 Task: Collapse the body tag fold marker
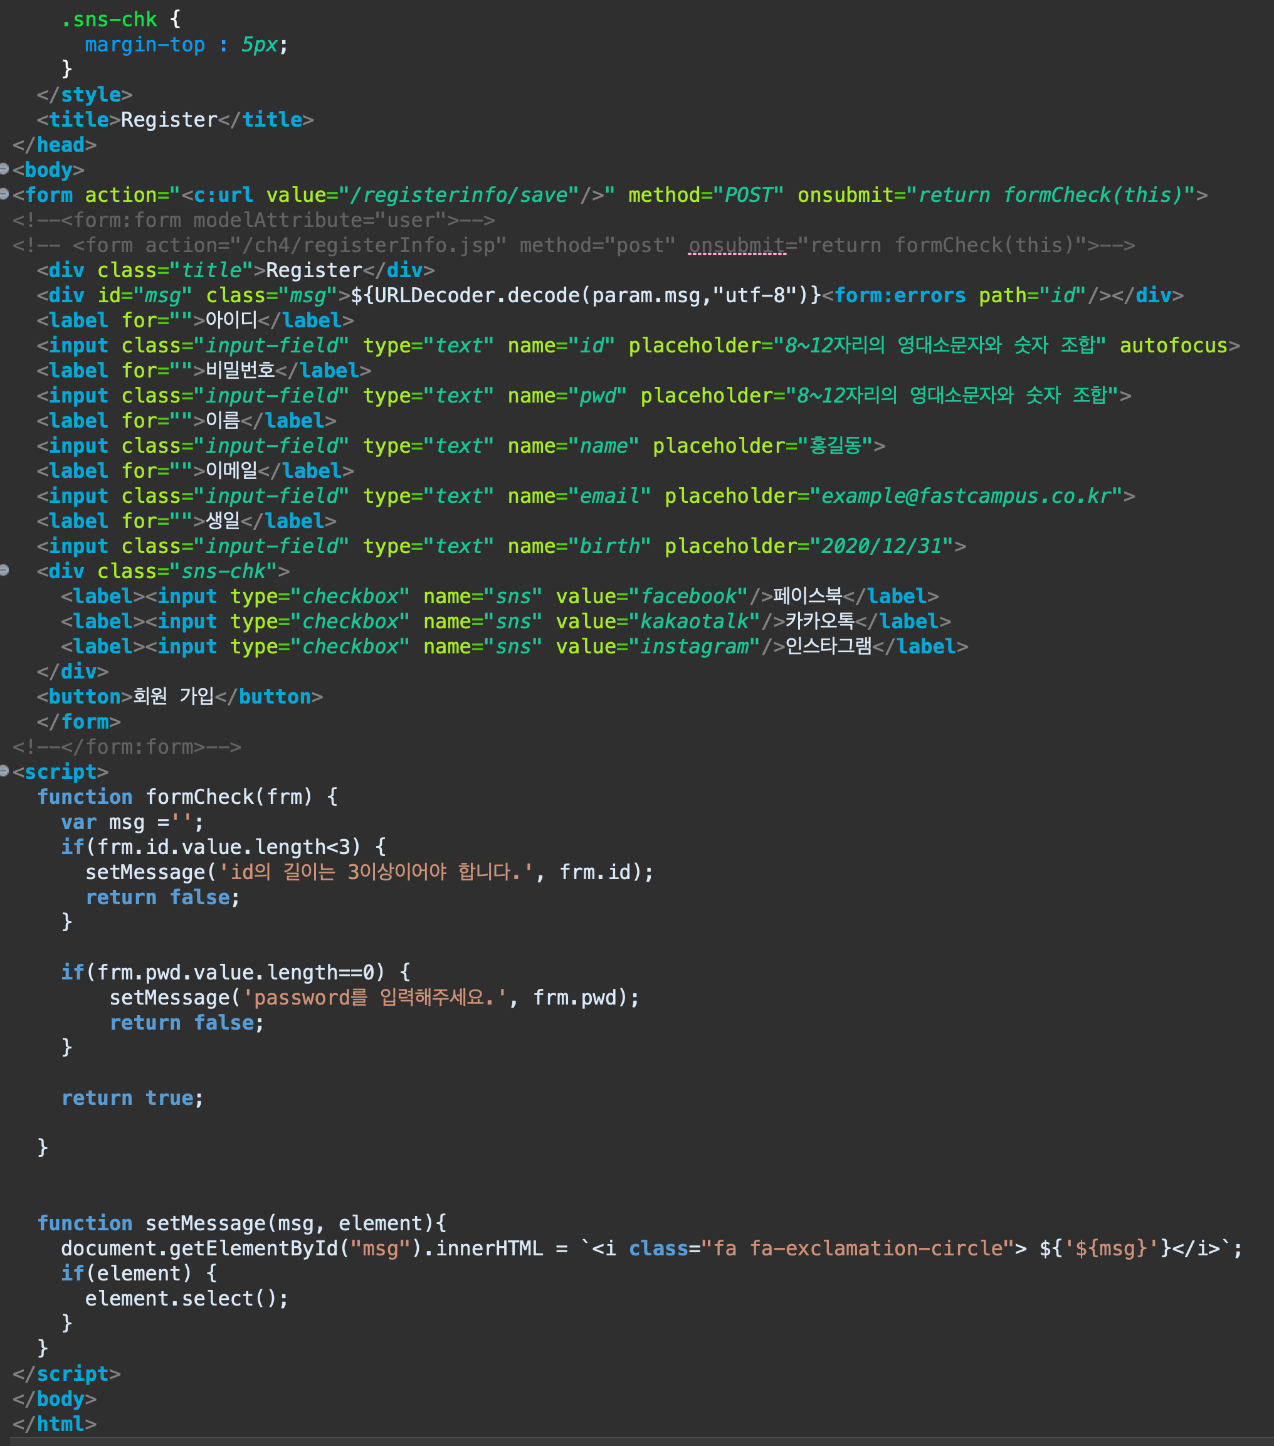4,169
